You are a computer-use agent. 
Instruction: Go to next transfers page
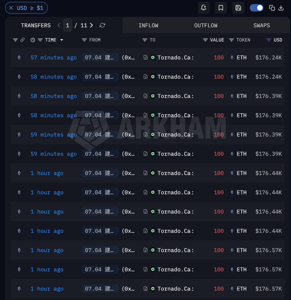[91, 25]
